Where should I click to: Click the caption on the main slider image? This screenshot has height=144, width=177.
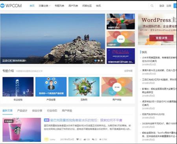pos(14,61)
